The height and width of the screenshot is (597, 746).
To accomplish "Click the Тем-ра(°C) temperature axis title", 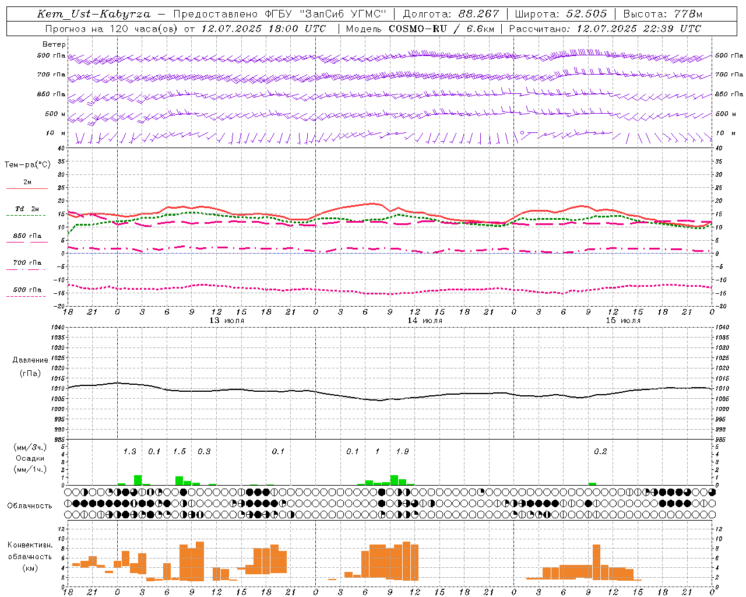I will click(x=27, y=165).
